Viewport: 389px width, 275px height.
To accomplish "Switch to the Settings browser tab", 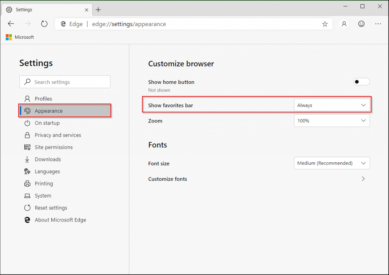I will click(x=46, y=9).
